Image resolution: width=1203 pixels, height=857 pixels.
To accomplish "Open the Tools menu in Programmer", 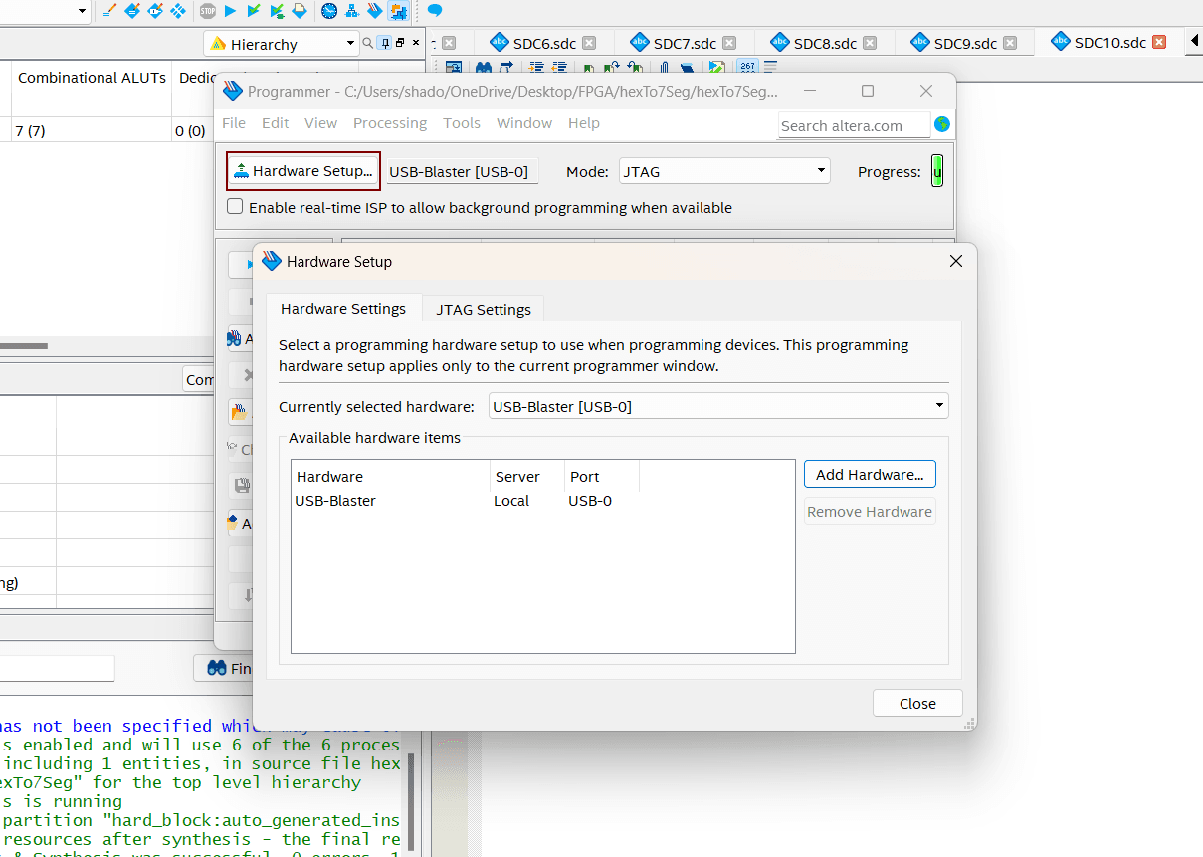I will pos(462,123).
